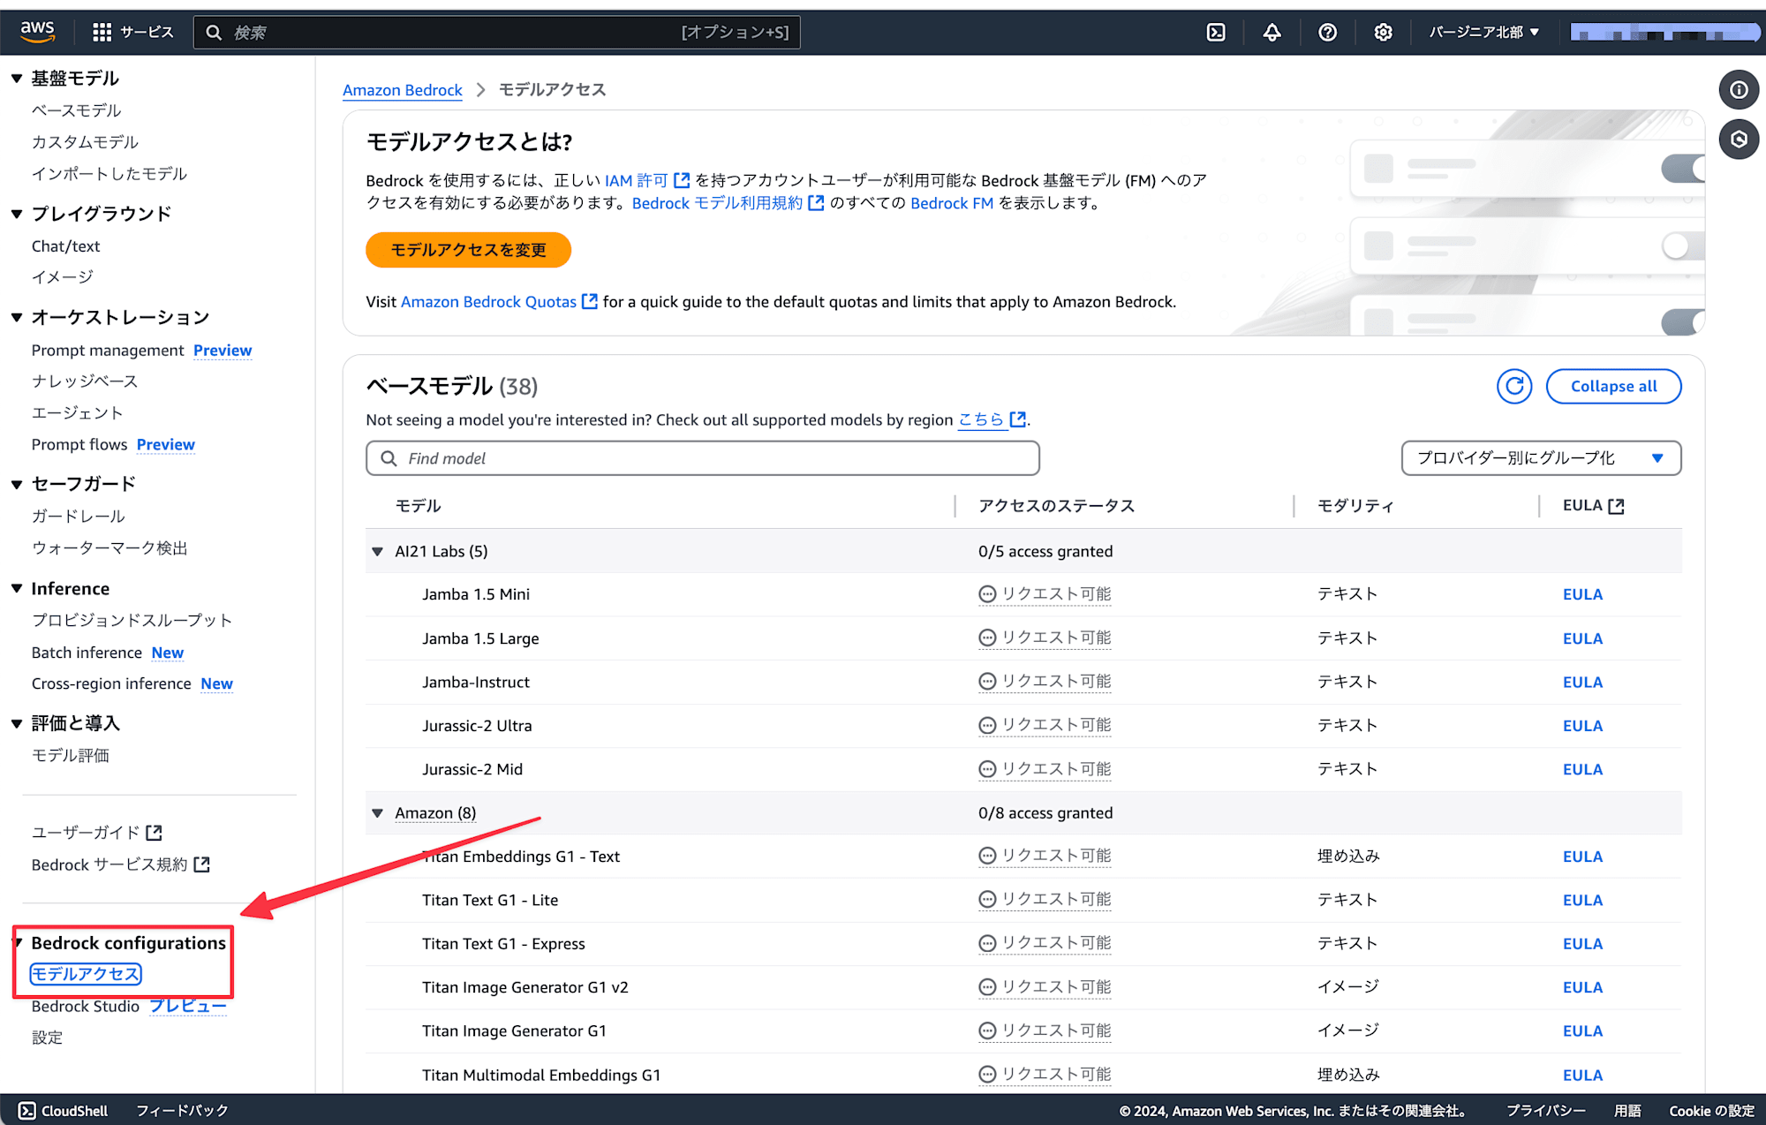Click the Find model search field
The image size is (1766, 1125).
[702, 458]
